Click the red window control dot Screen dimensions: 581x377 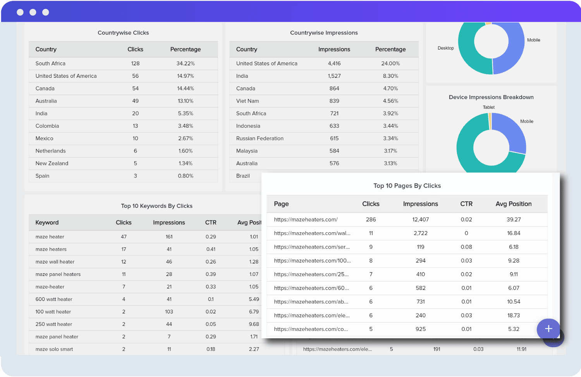tap(20, 12)
